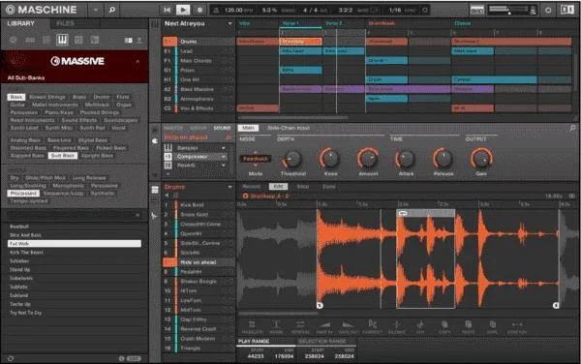This screenshot has width=581, height=364.
Task: Select the Chorus scene in the arranger
Action: tap(463, 23)
